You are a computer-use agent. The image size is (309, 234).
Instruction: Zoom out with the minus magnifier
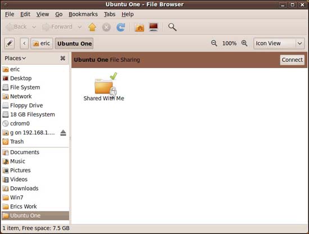(x=214, y=43)
